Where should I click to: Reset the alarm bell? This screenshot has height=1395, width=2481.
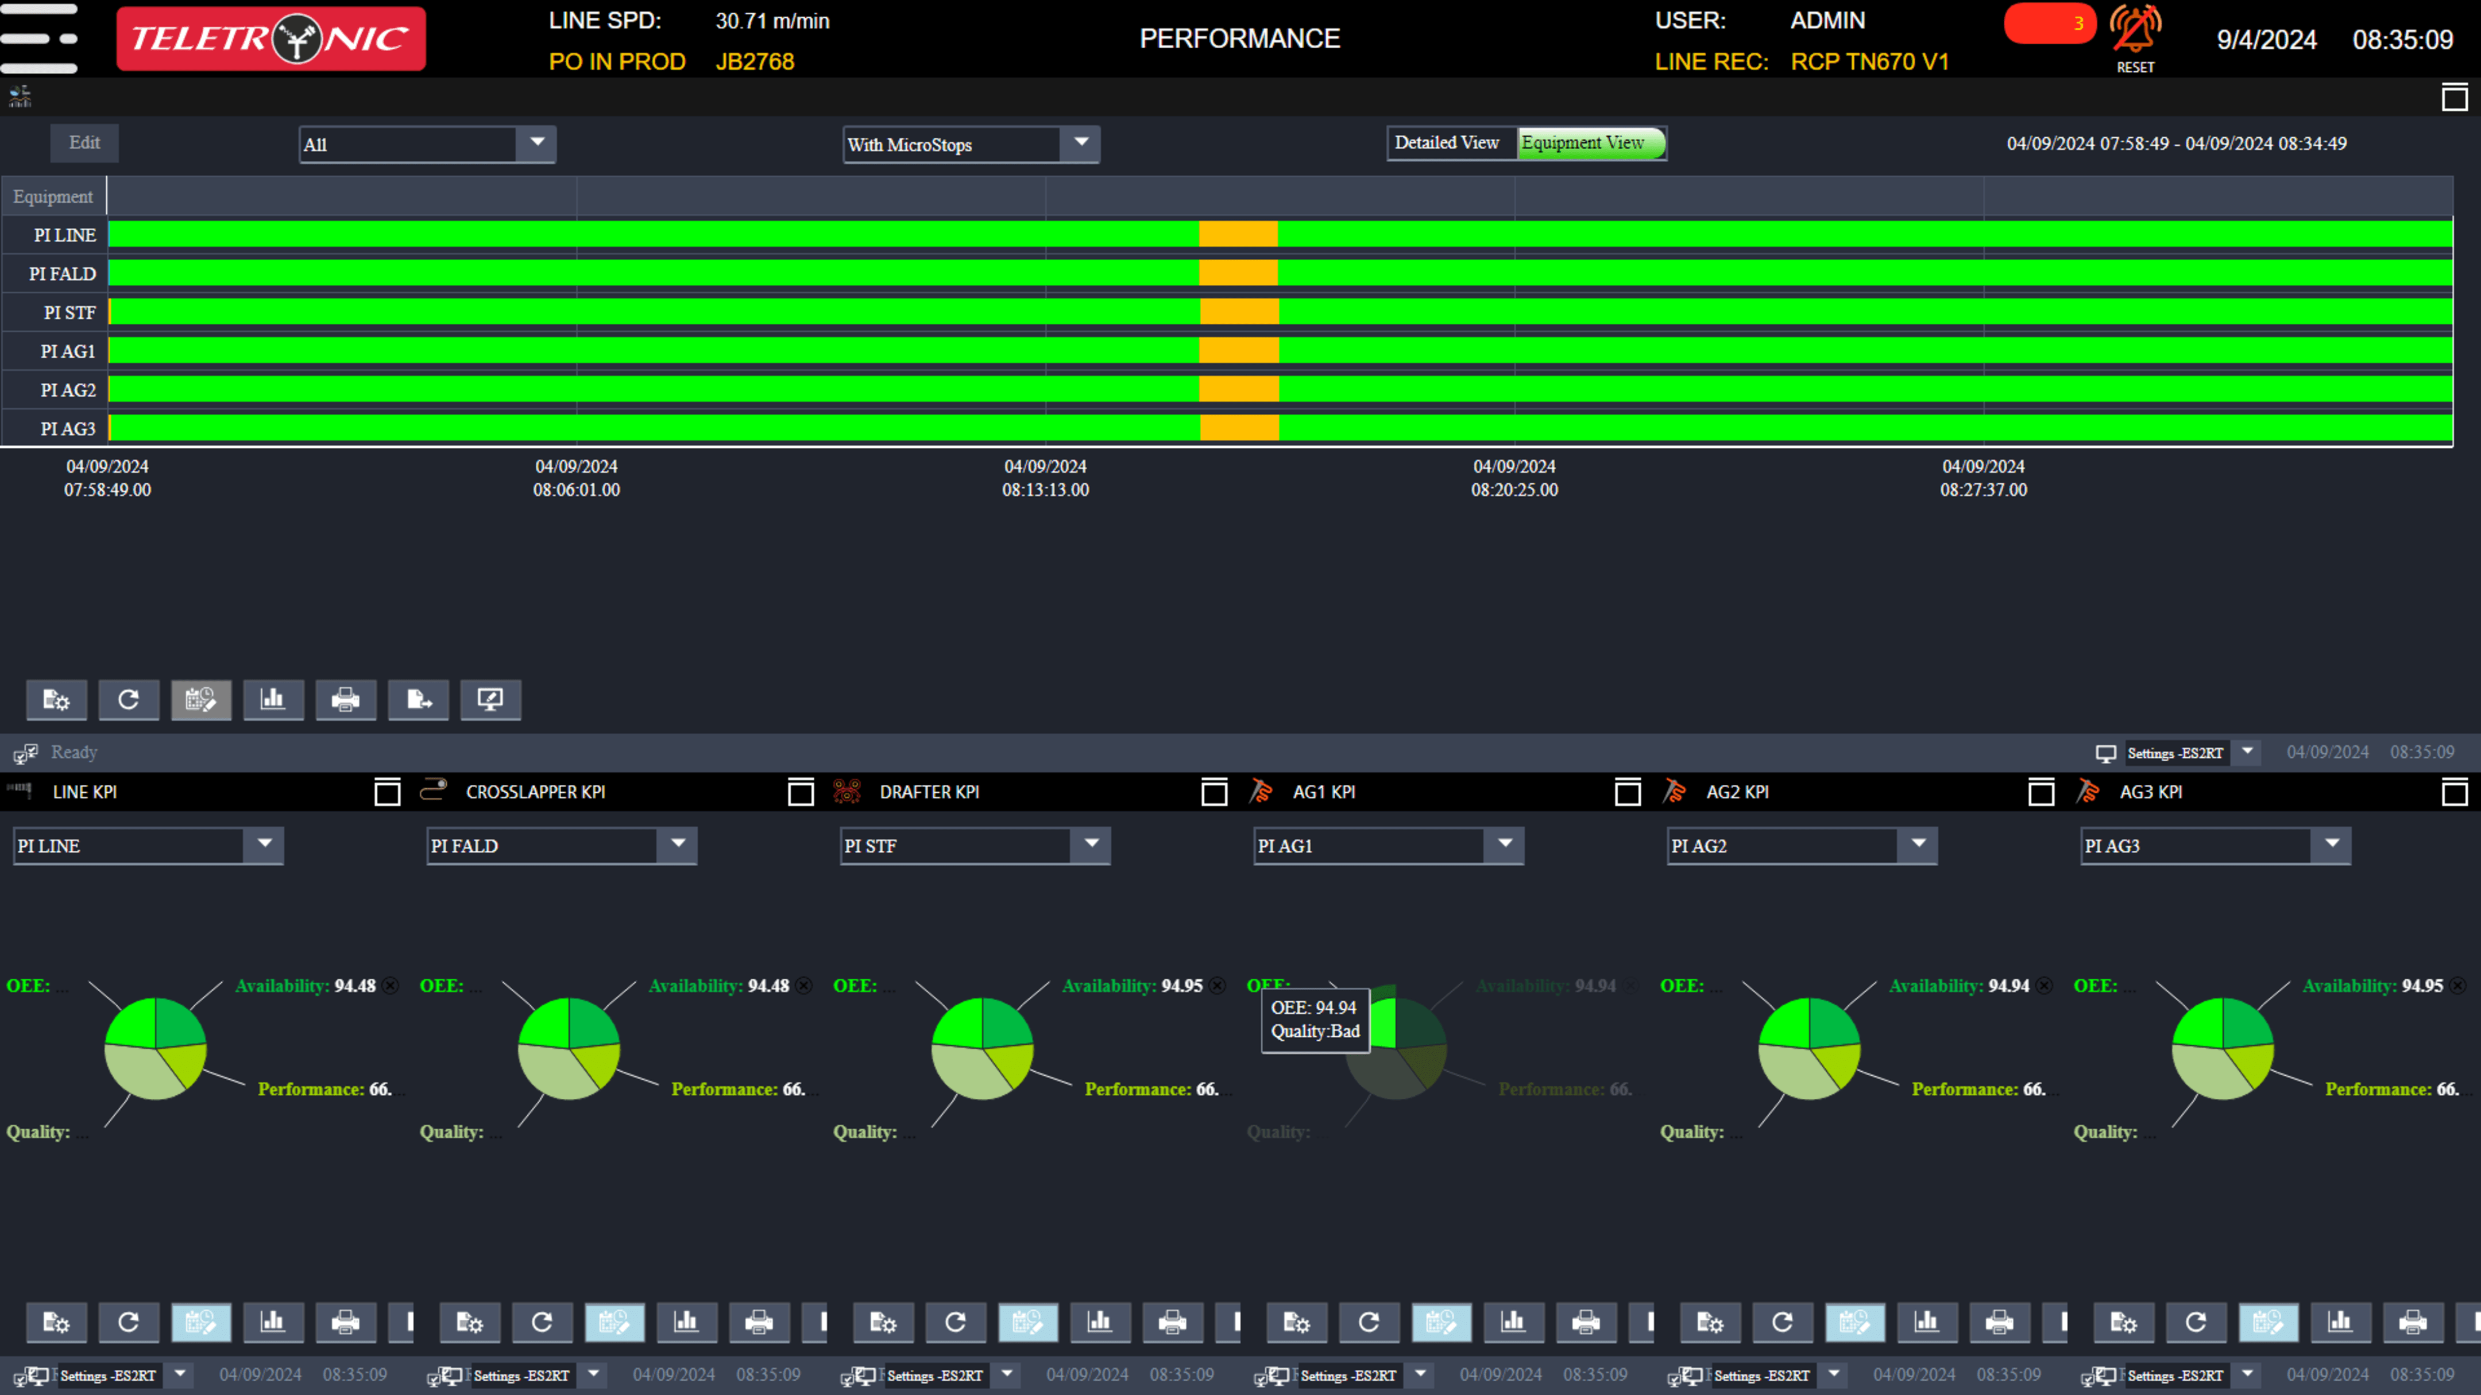point(2135,38)
